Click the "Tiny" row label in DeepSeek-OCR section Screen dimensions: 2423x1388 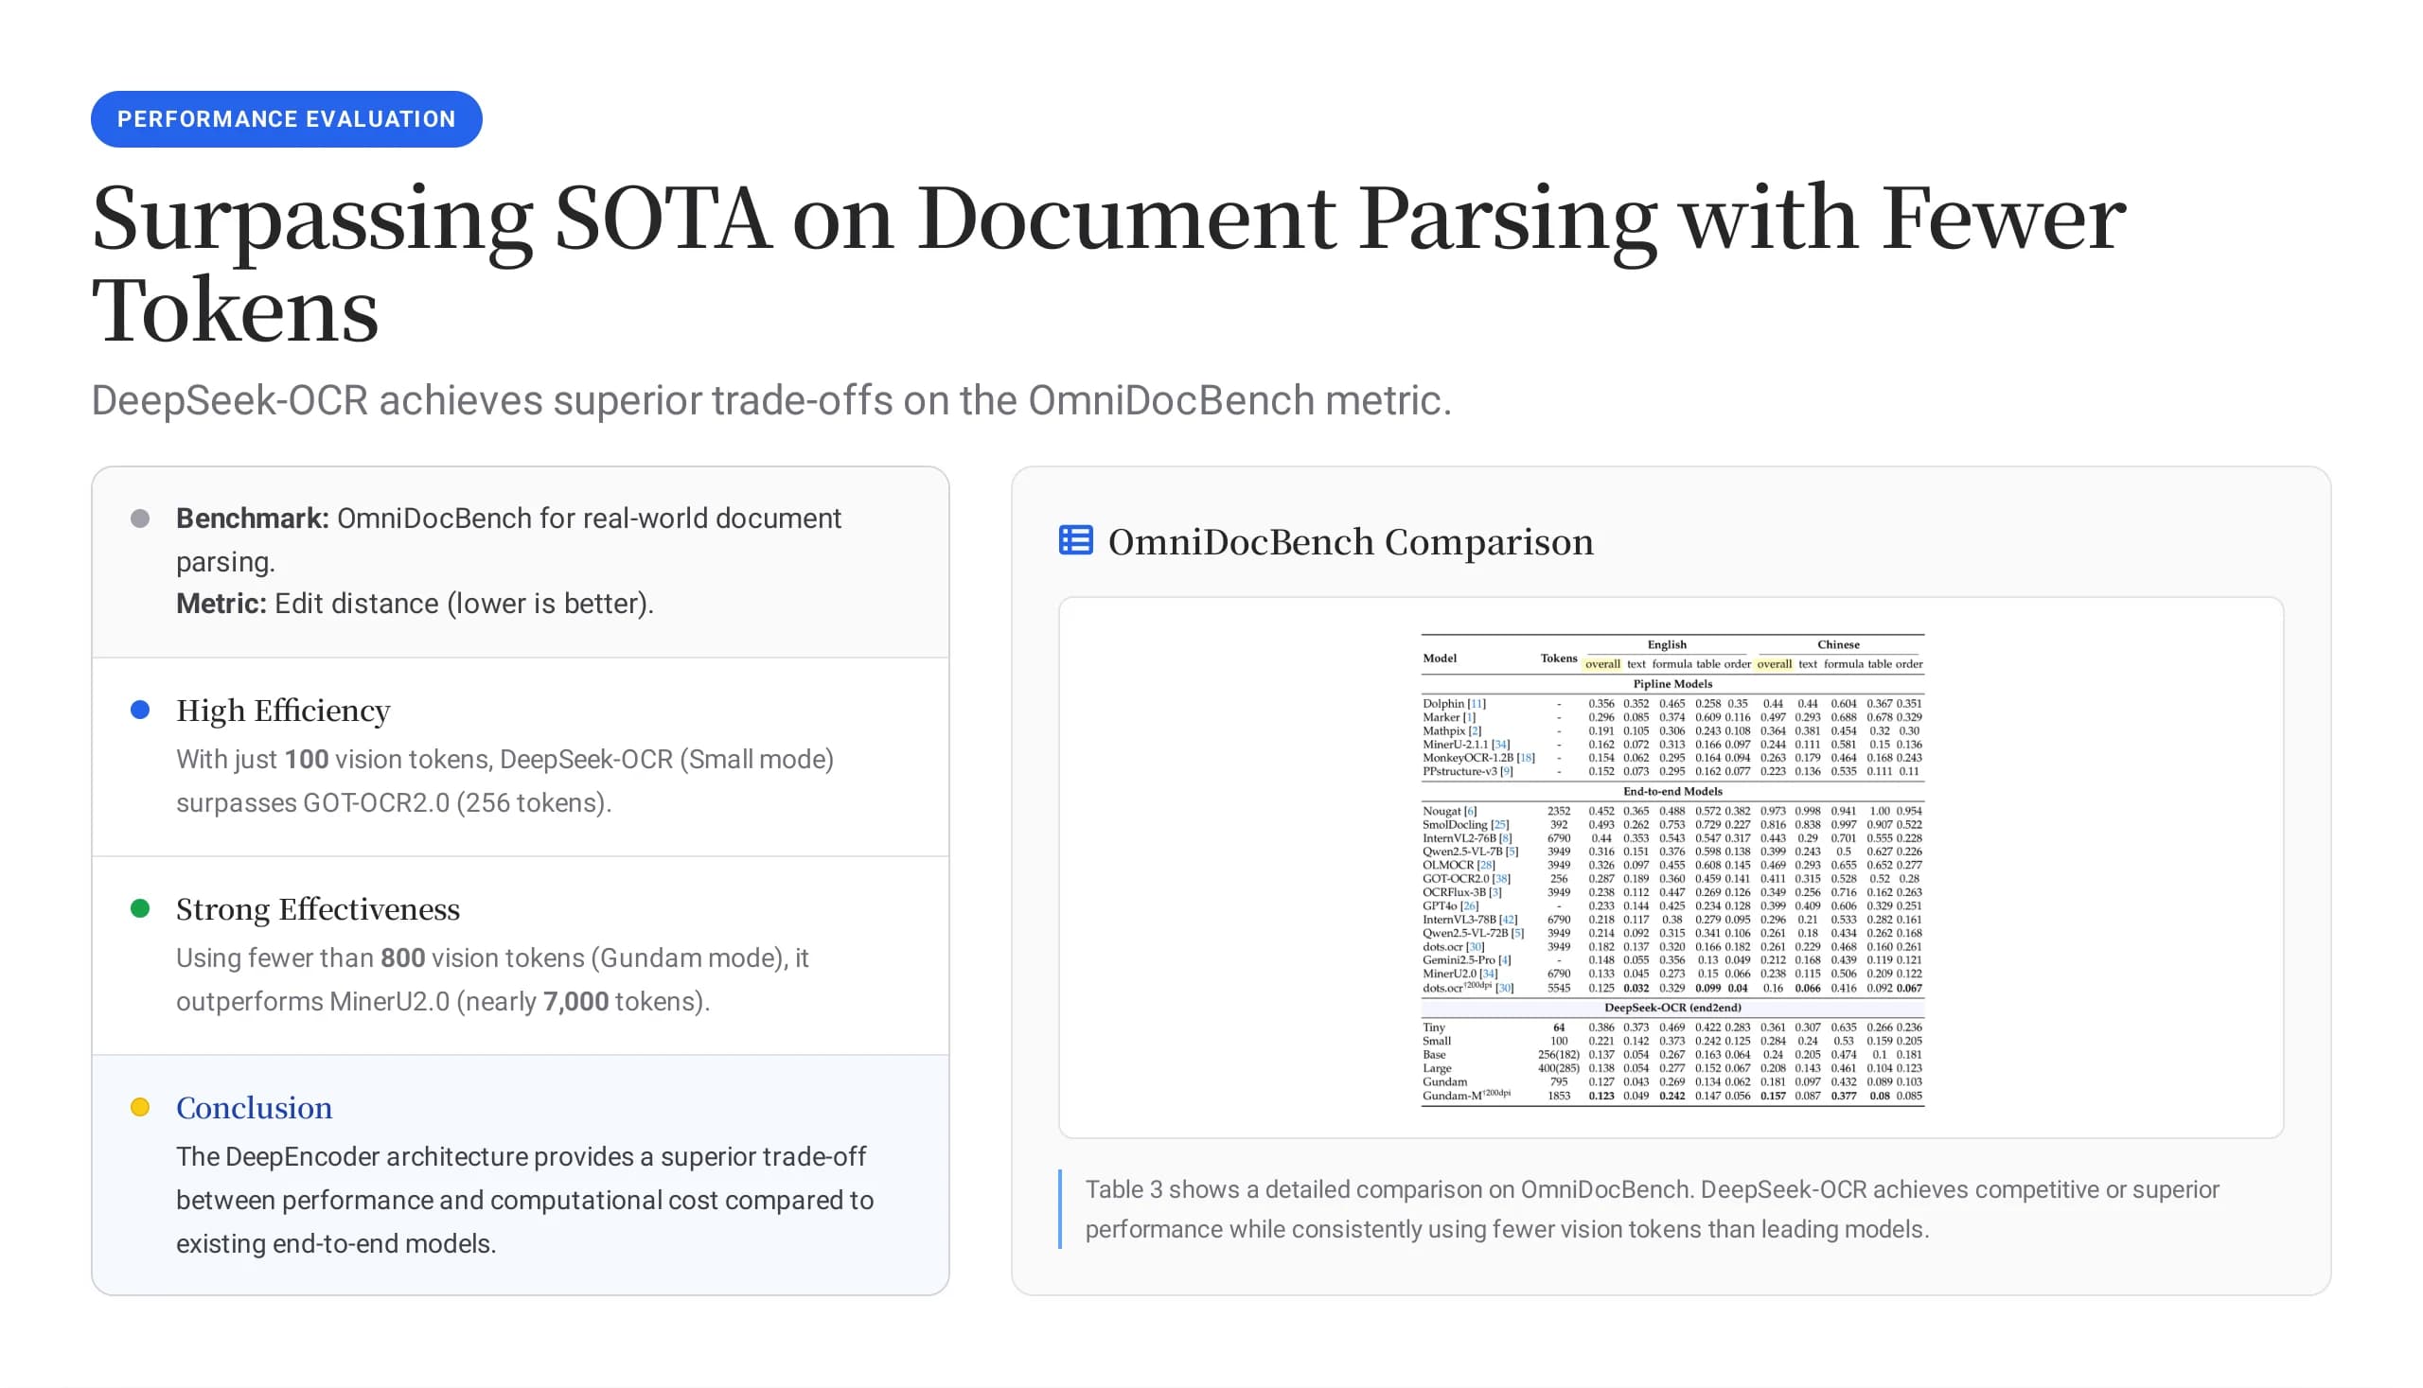[1433, 1028]
